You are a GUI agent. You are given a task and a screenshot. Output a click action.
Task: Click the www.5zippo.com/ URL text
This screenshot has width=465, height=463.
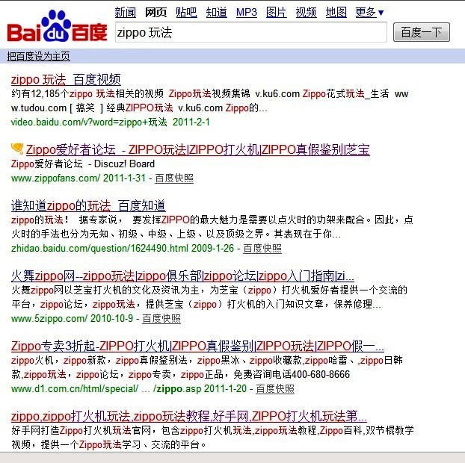[49, 318]
